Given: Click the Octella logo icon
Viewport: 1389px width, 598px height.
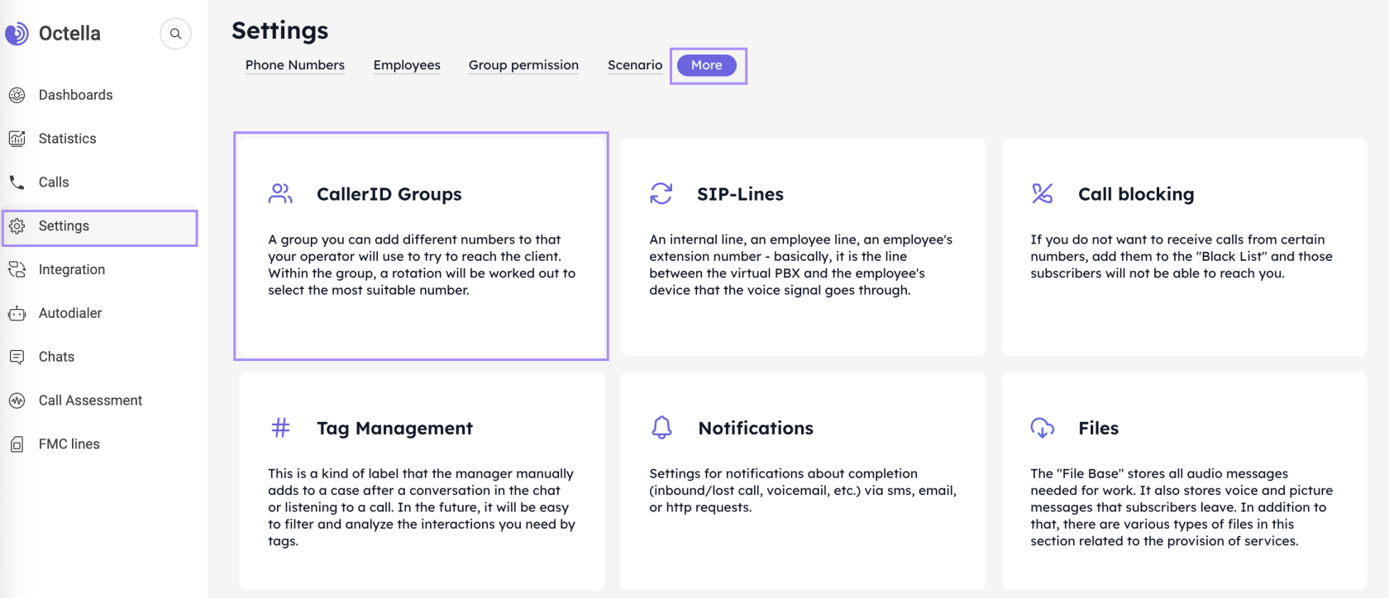Looking at the screenshot, I should coord(16,34).
